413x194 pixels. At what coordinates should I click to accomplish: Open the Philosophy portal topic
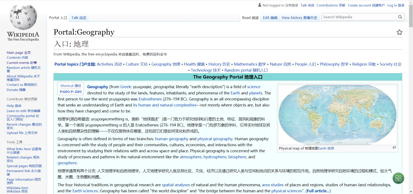pos(334,64)
